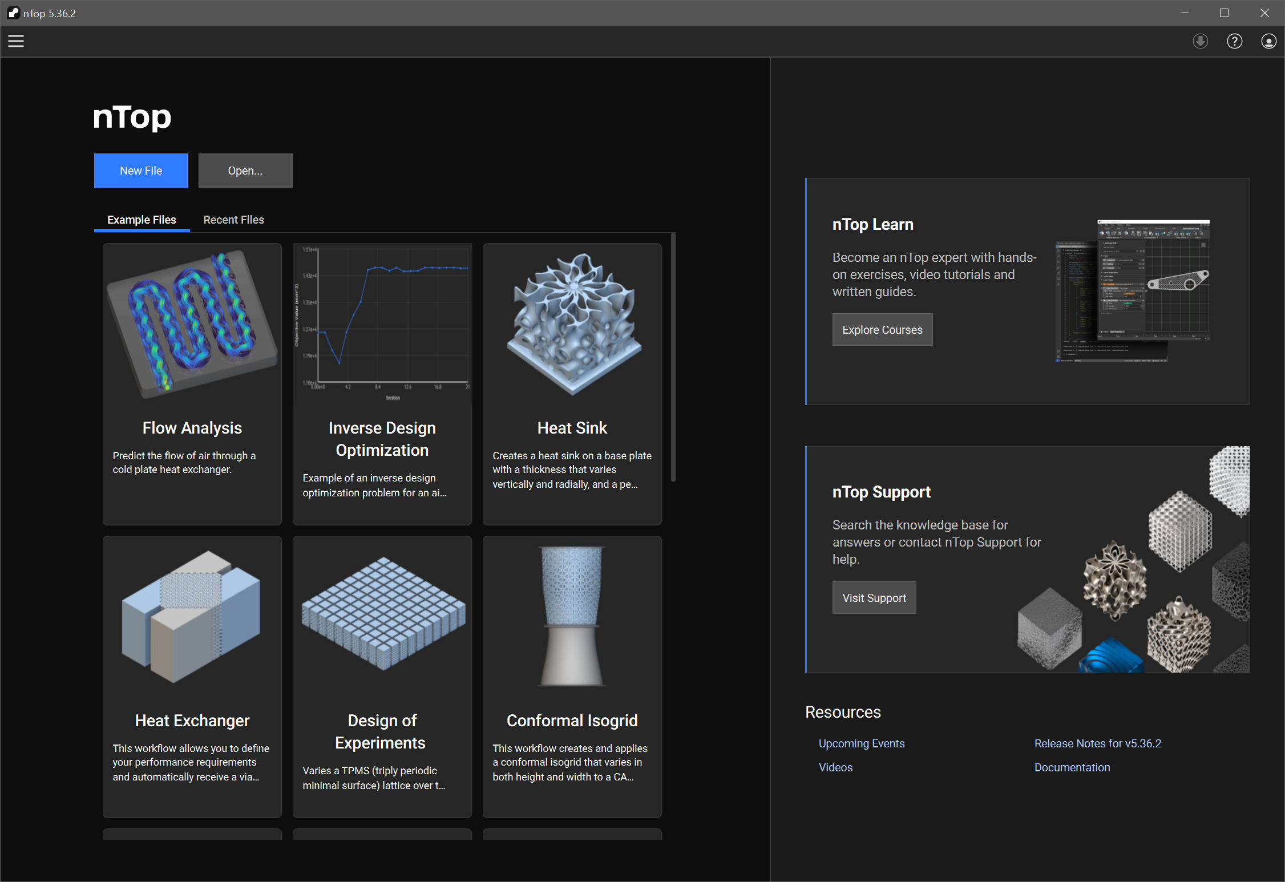Open the Design of Experiments example
Image resolution: width=1285 pixels, height=882 pixels.
[382, 677]
